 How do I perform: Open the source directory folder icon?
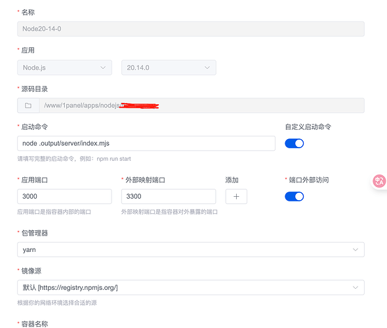pyautogui.click(x=28, y=106)
